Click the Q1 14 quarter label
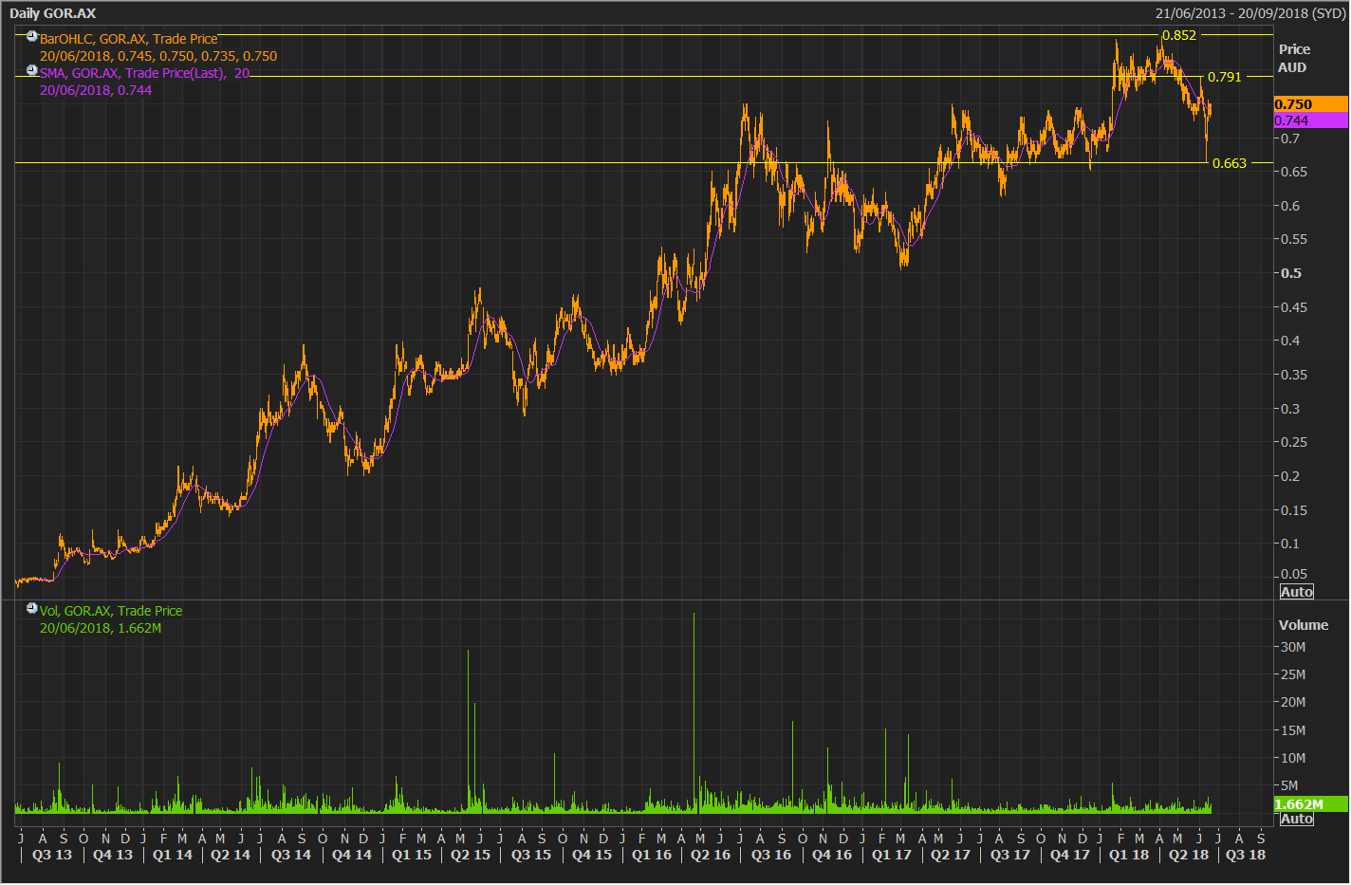 pos(173,855)
